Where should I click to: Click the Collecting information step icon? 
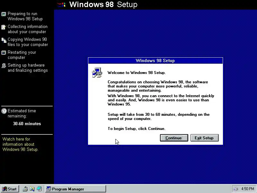(x=4, y=27)
